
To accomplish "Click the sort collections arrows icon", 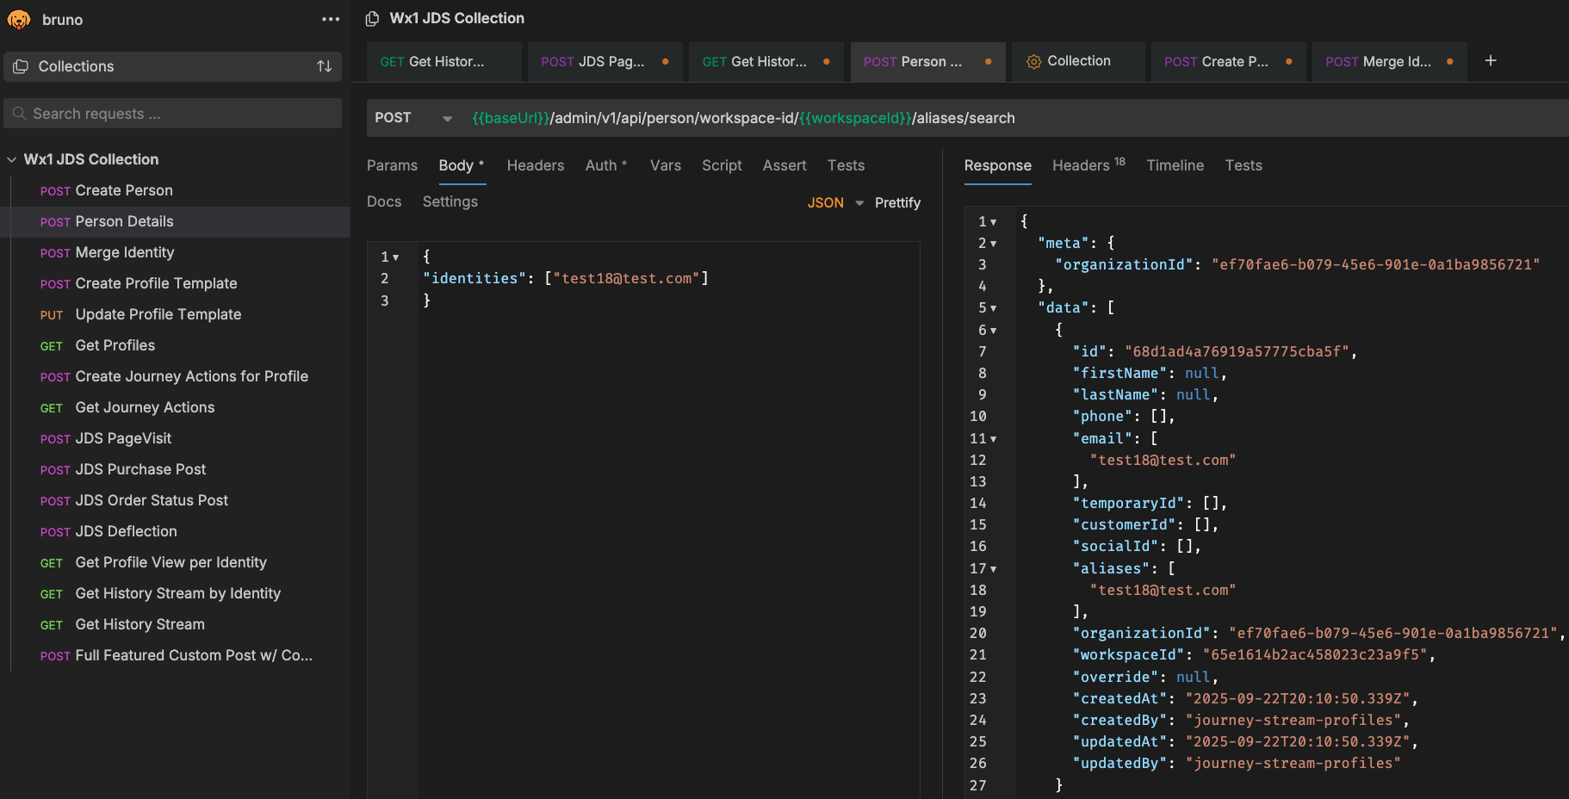I will point(325,66).
